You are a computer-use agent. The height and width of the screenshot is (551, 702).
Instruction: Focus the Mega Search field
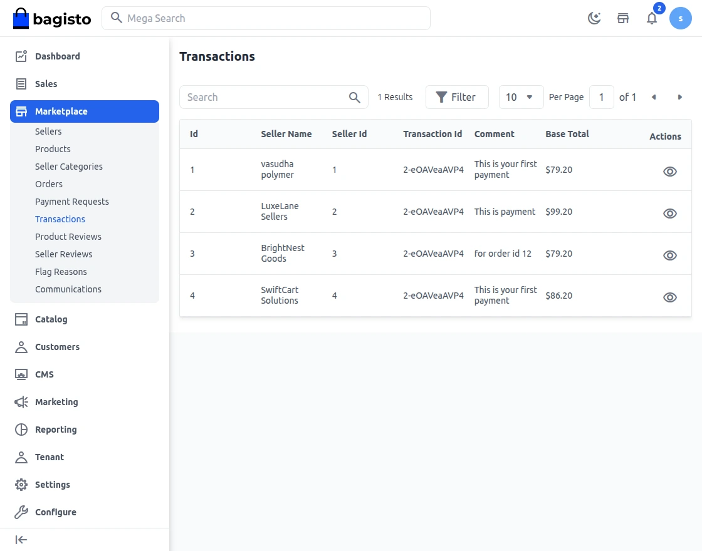[276, 18]
